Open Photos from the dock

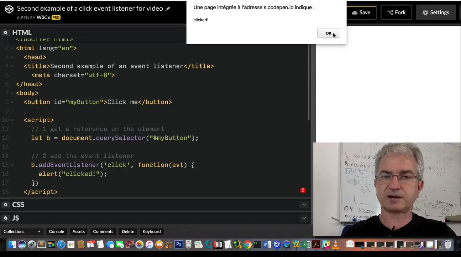click(x=140, y=245)
